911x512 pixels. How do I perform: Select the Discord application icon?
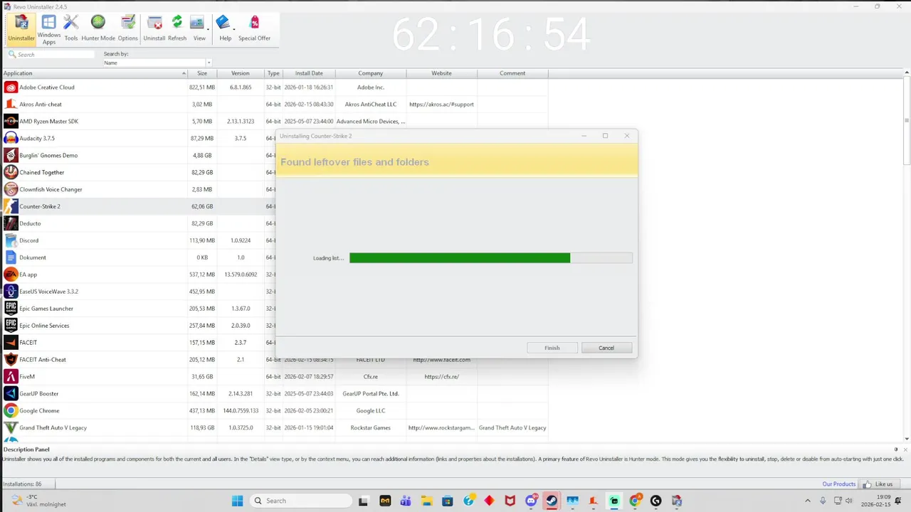coord(11,240)
